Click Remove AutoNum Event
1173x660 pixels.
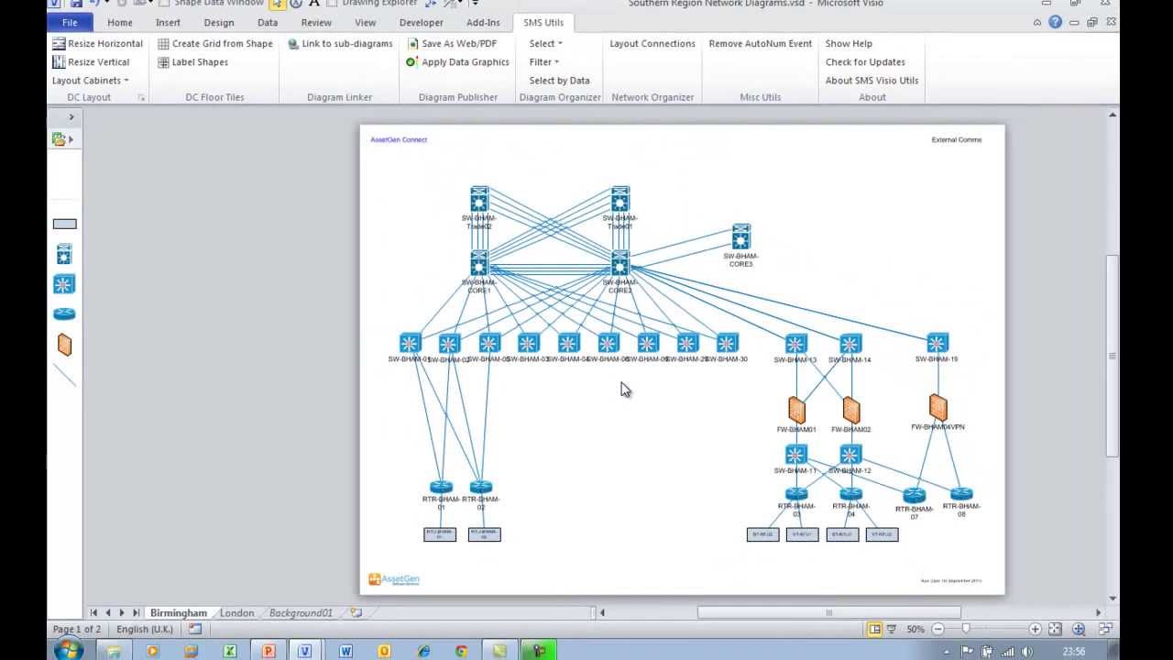coord(760,43)
